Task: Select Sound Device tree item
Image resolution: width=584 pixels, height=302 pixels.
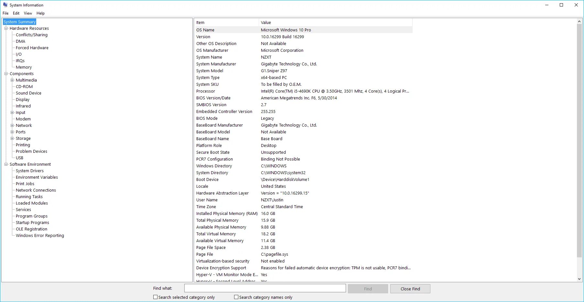Action: (28, 93)
